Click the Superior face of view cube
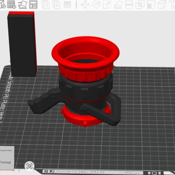This screenshot has height=175, width=175. coord(6,151)
